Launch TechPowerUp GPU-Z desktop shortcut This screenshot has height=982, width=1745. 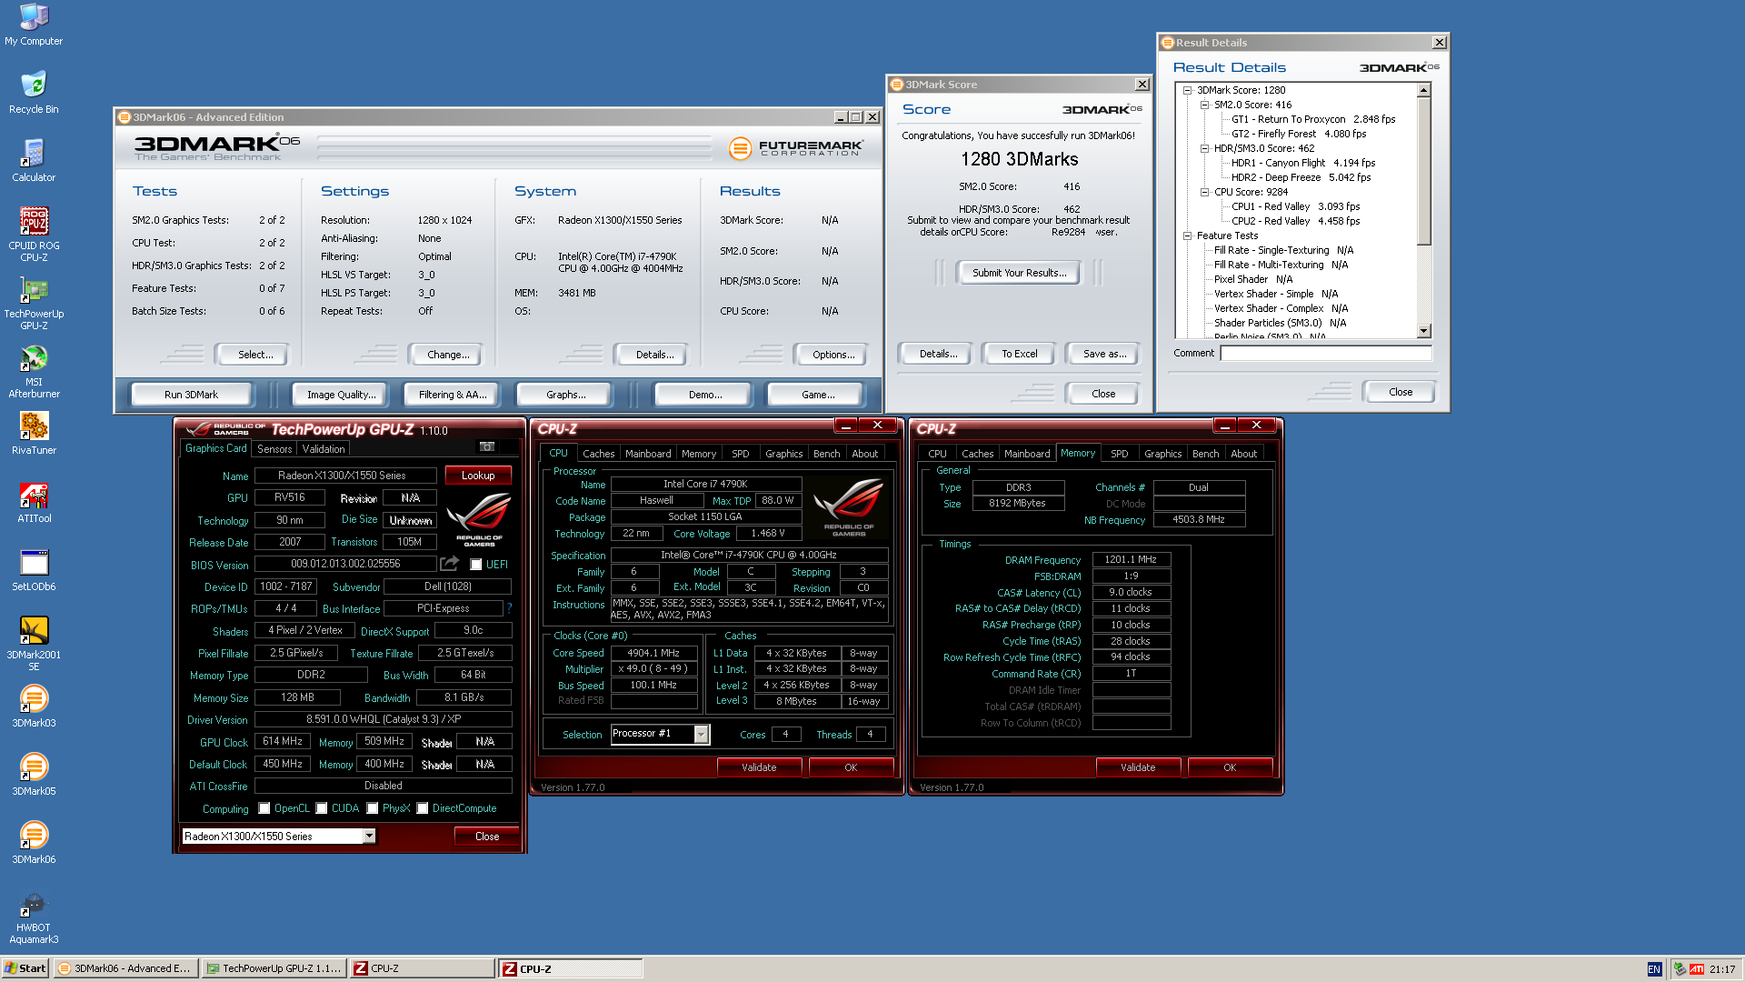click(34, 303)
